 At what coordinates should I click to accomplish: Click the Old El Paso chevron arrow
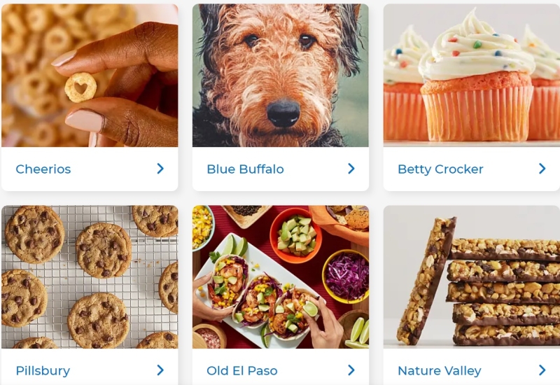[x=351, y=370]
